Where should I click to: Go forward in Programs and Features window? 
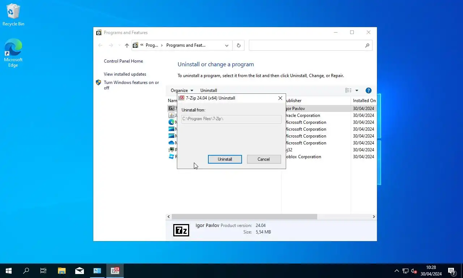point(111,45)
